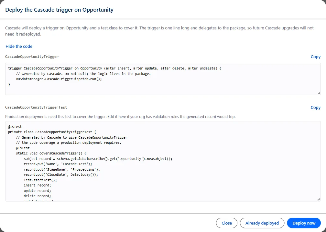Click the SObject record = Schema.getGlobalDescribe line

(98, 159)
